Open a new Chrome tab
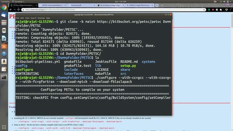 [157, 5]
